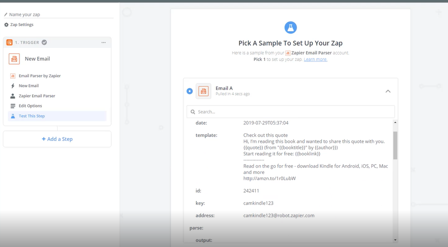The image size is (448, 247).
Task: Click the scrollbar up arrow in sample data
Action: tap(395, 122)
